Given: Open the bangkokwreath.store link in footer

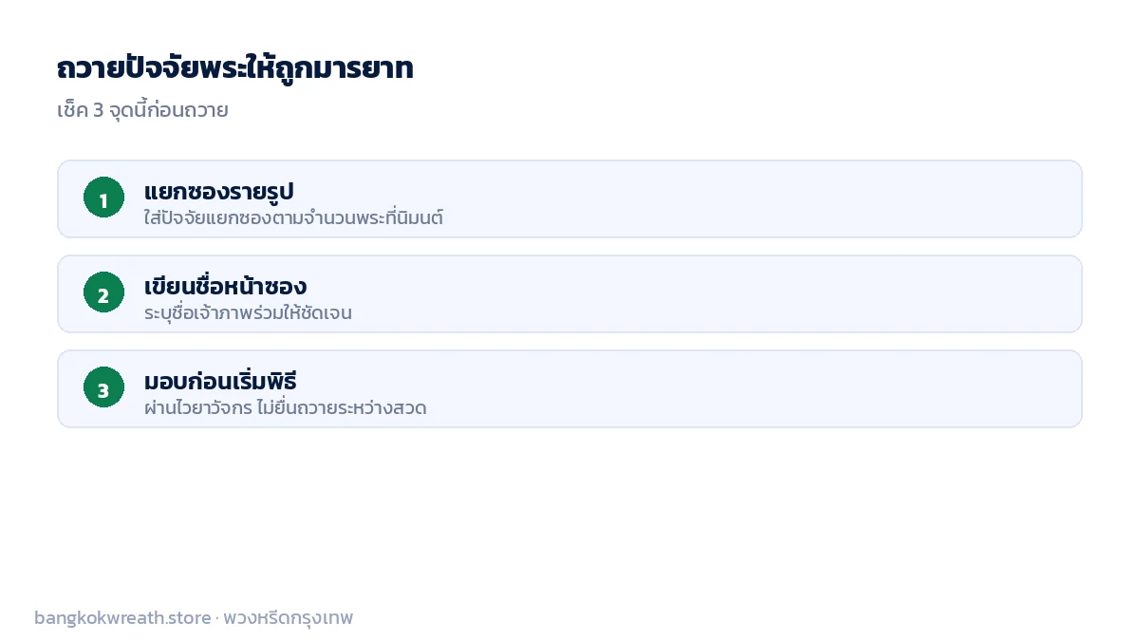Looking at the screenshot, I should point(122,618).
